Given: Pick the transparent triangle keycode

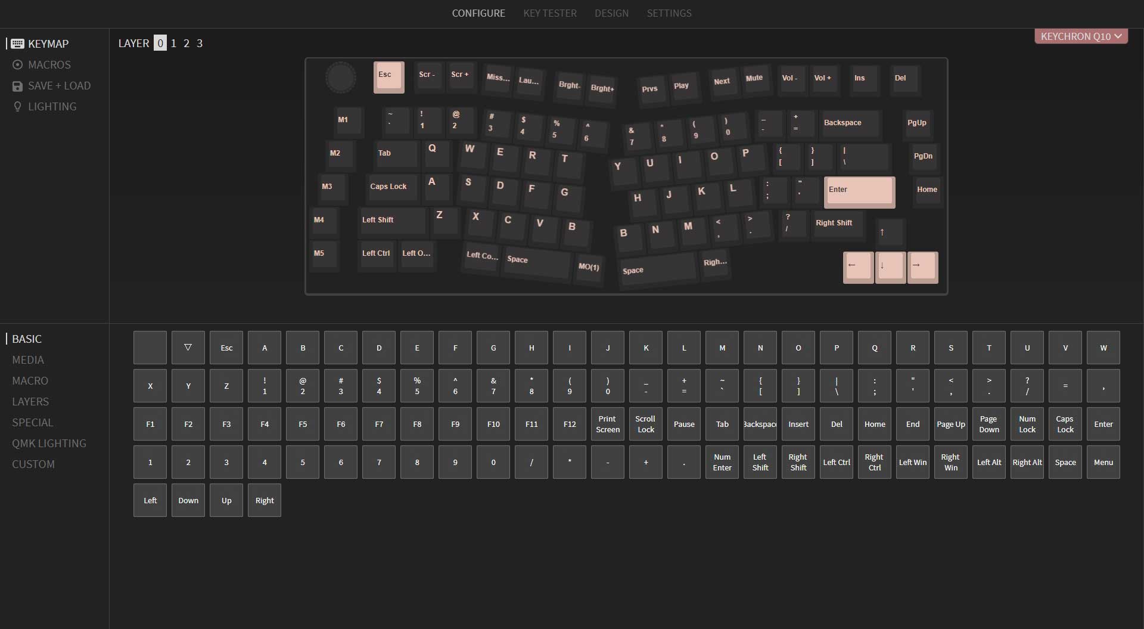Looking at the screenshot, I should click(188, 348).
